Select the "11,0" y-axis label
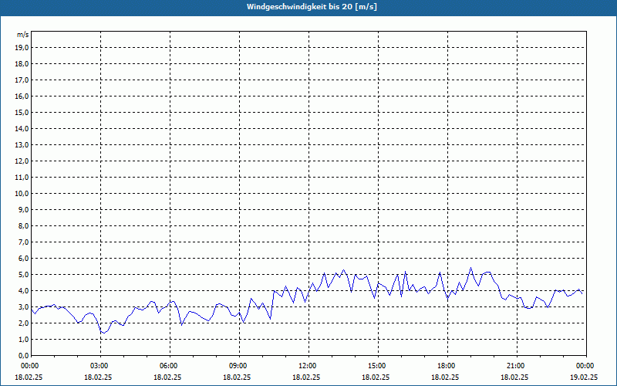617x386 pixels. click(x=22, y=178)
